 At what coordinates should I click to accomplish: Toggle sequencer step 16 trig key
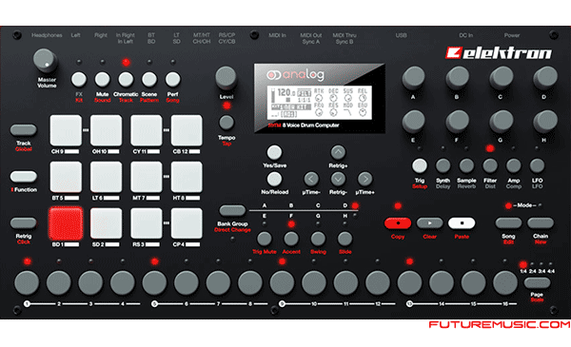coord(505,282)
